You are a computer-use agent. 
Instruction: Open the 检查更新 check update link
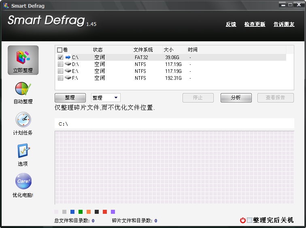[255, 24]
